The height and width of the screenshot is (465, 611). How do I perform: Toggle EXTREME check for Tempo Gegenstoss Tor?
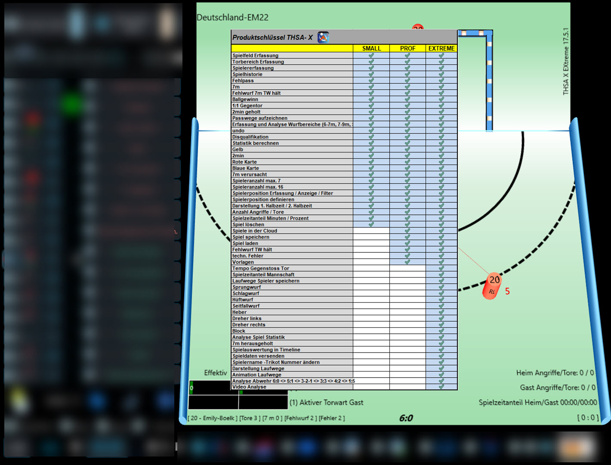pyautogui.click(x=441, y=268)
